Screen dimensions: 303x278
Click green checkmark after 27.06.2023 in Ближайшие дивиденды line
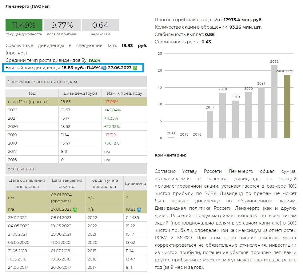tap(135, 68)
